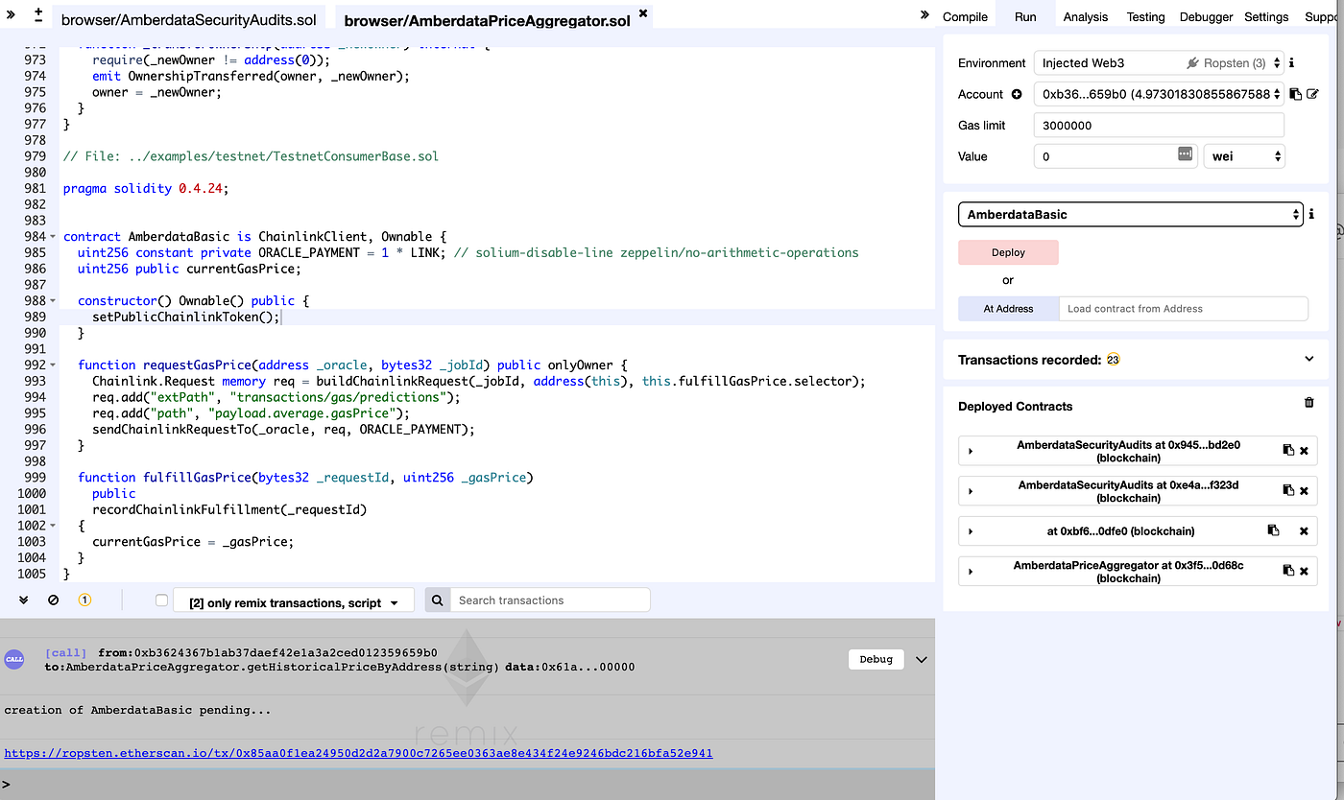Click info icon beside AmberdataBasic selector
This screenshot has height=800, width=1344.
click(x=1311, y=214)
